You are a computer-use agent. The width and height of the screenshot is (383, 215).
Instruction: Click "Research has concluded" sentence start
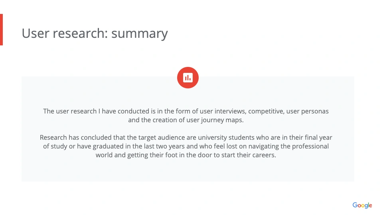tap(73, 138)
